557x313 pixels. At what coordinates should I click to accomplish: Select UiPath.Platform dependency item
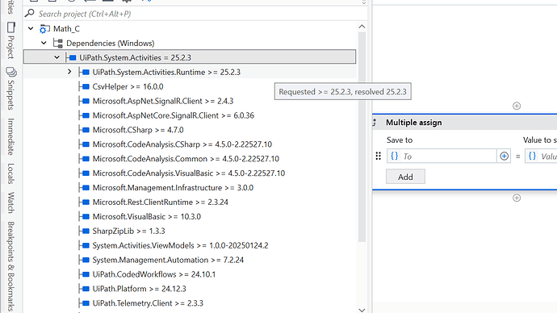click(139, 289)
